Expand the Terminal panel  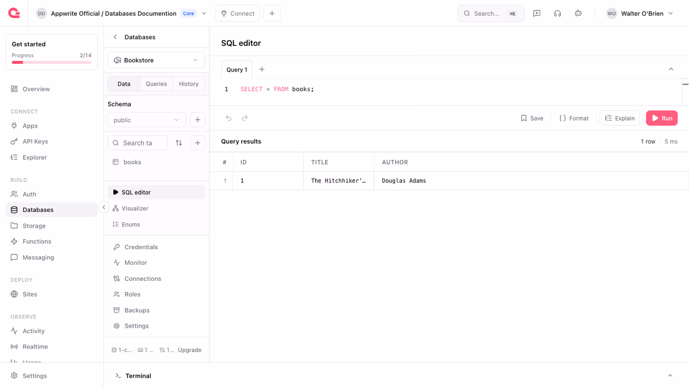coord(670,376)
